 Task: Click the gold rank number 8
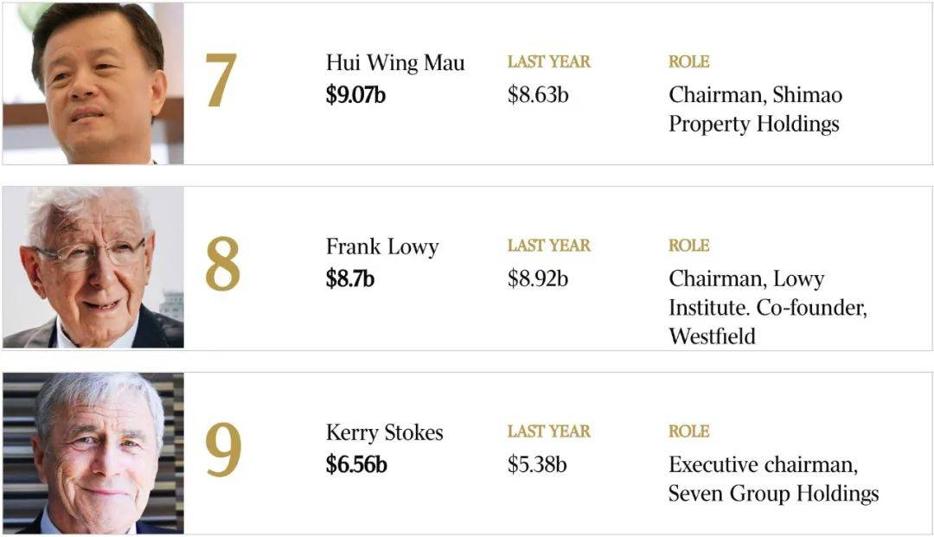point(222,264)
